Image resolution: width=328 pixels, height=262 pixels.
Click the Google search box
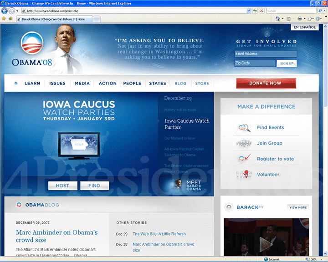291,11
